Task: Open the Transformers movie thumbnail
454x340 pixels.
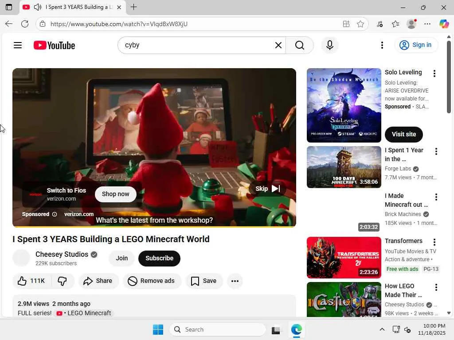Action: pos(344,258)
